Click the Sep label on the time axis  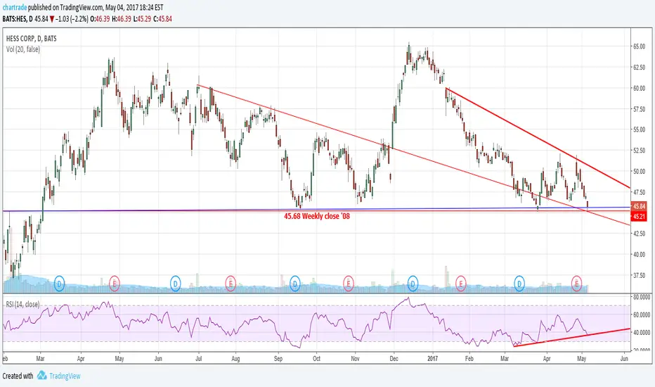click(x=278, y=359)
